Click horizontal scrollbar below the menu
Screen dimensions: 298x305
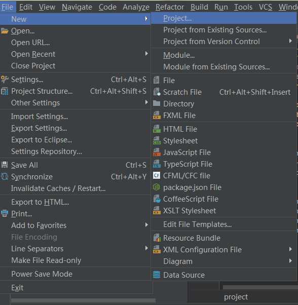click(x=83, y=301)
